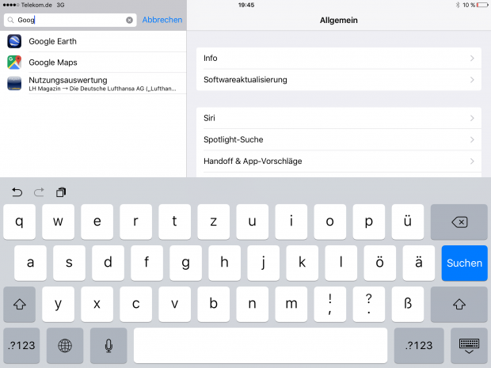Click the LH Magazin app icon
The width and height of the screenshot is (491, 368).
(14, 84)
